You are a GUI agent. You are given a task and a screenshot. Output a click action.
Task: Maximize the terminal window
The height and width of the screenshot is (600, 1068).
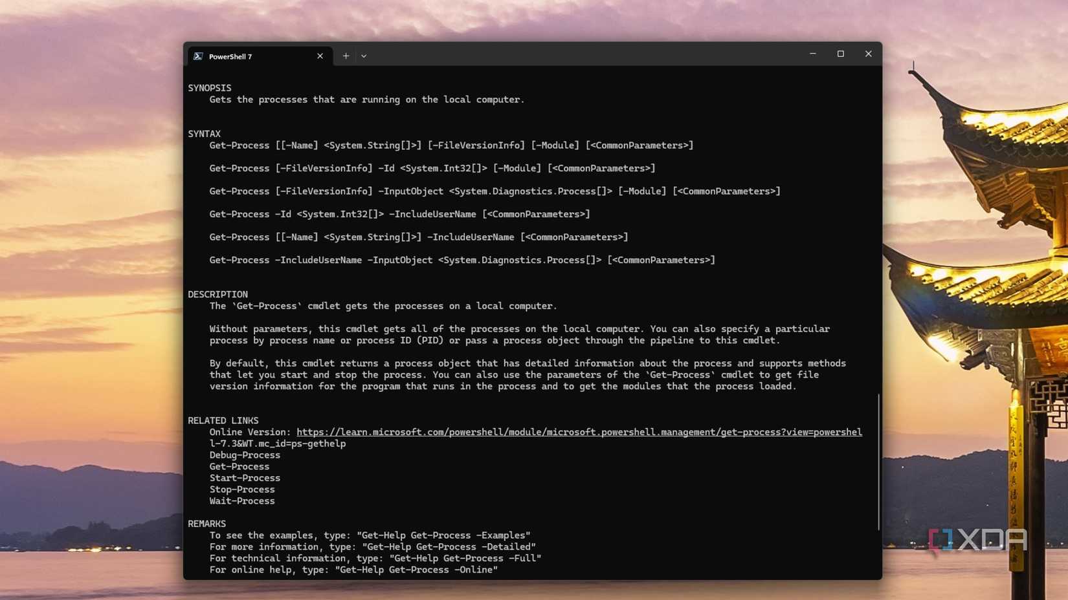coord(840,54)
